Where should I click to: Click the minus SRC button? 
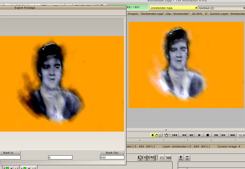pos(187,158)
